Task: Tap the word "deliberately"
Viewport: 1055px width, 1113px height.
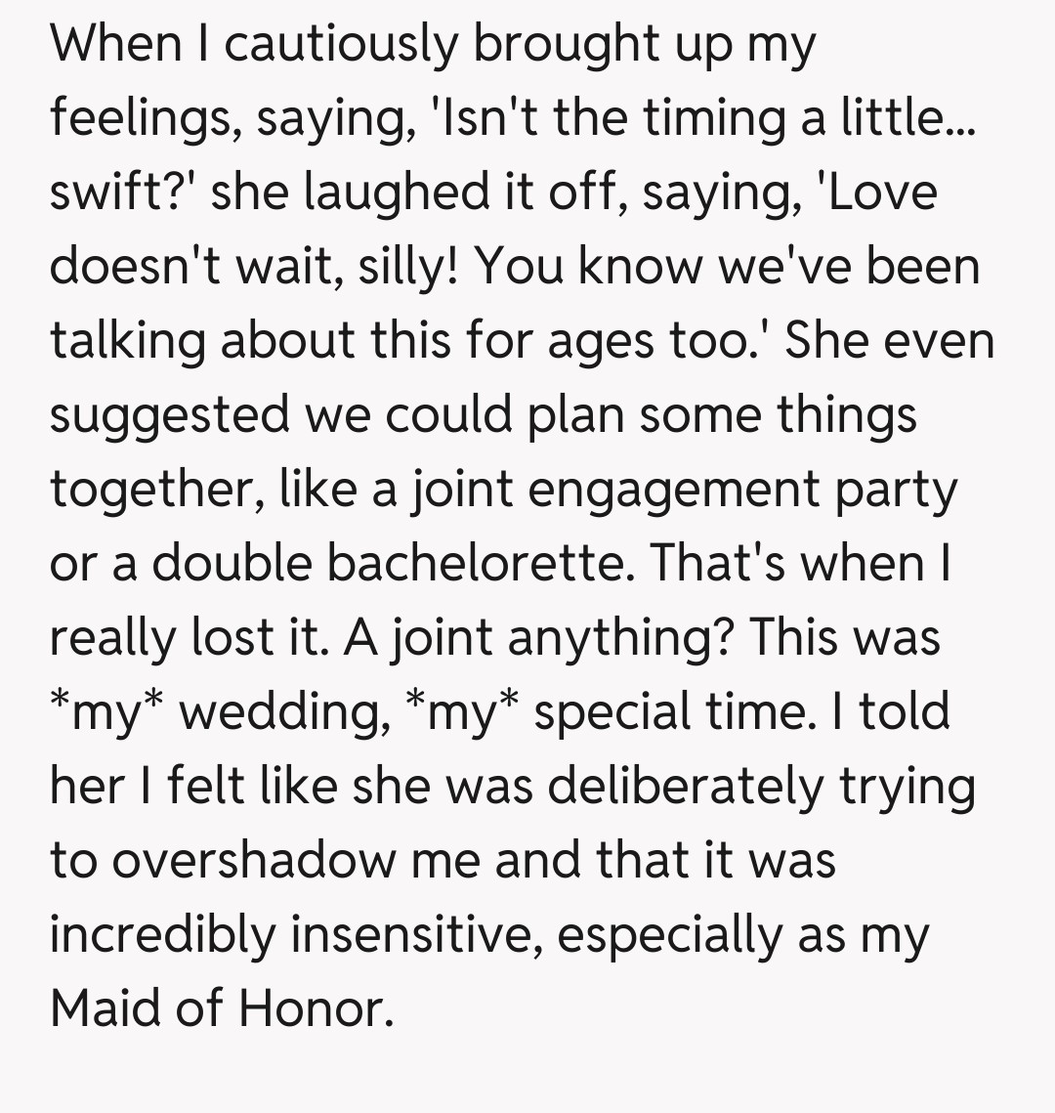Action: click(686, 787)
